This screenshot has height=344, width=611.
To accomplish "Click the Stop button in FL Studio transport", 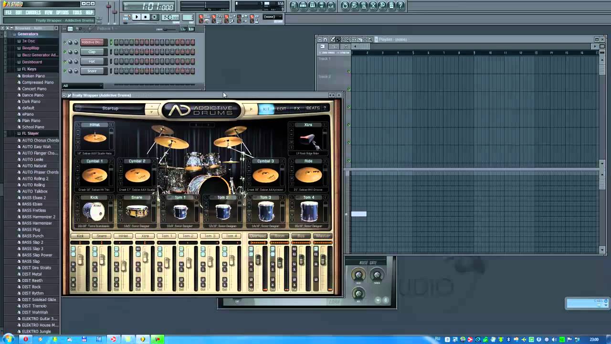I will [x=146, y=17].
